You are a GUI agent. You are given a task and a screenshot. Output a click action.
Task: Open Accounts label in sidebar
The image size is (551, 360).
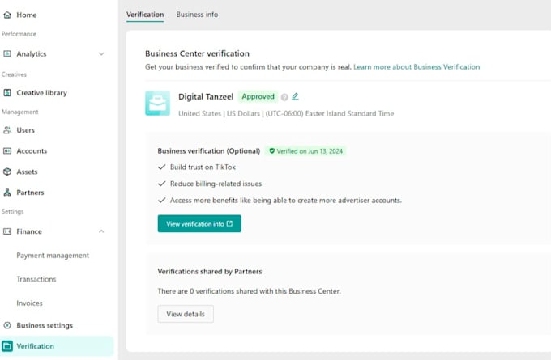pos(32,151)
